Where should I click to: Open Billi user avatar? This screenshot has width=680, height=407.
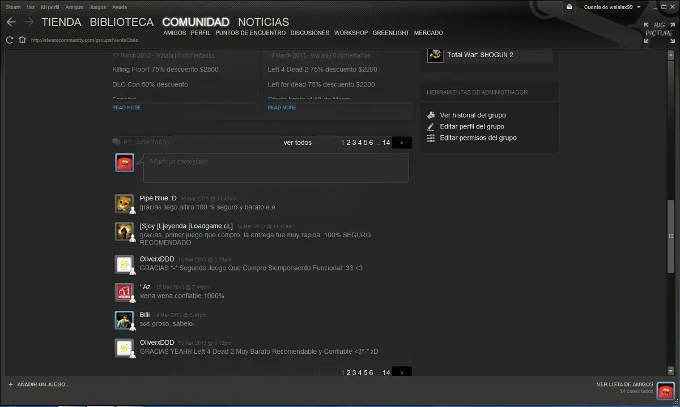[x=124, y=319]
